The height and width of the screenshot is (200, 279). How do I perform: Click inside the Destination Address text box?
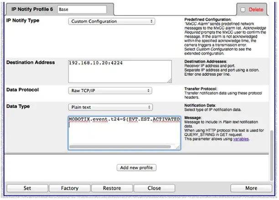119,71
